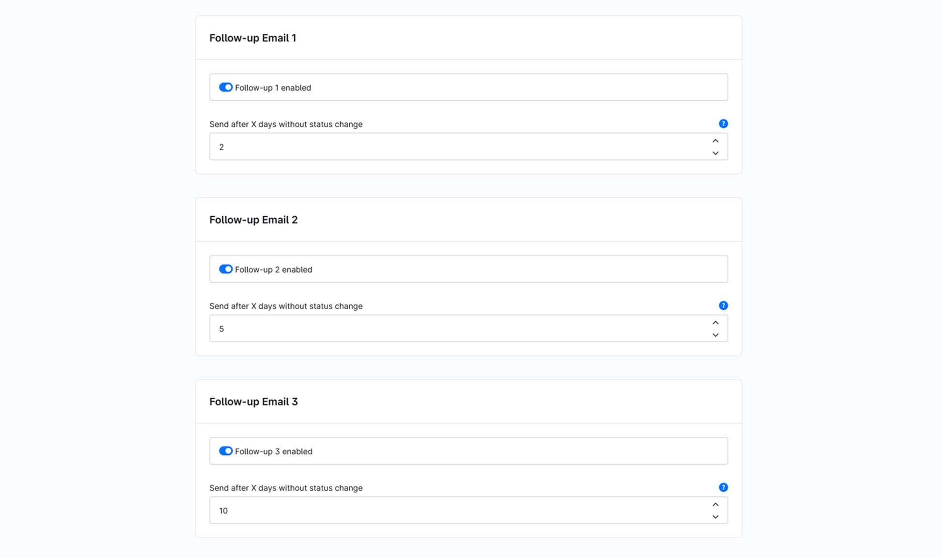The height and width of the screenshot is (558, 941).
Task: Toggle the Follow-up 3 enabled switch
Action: [225, 451]
